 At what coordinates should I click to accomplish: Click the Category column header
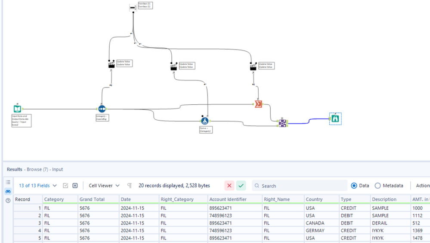click(60, 199)
